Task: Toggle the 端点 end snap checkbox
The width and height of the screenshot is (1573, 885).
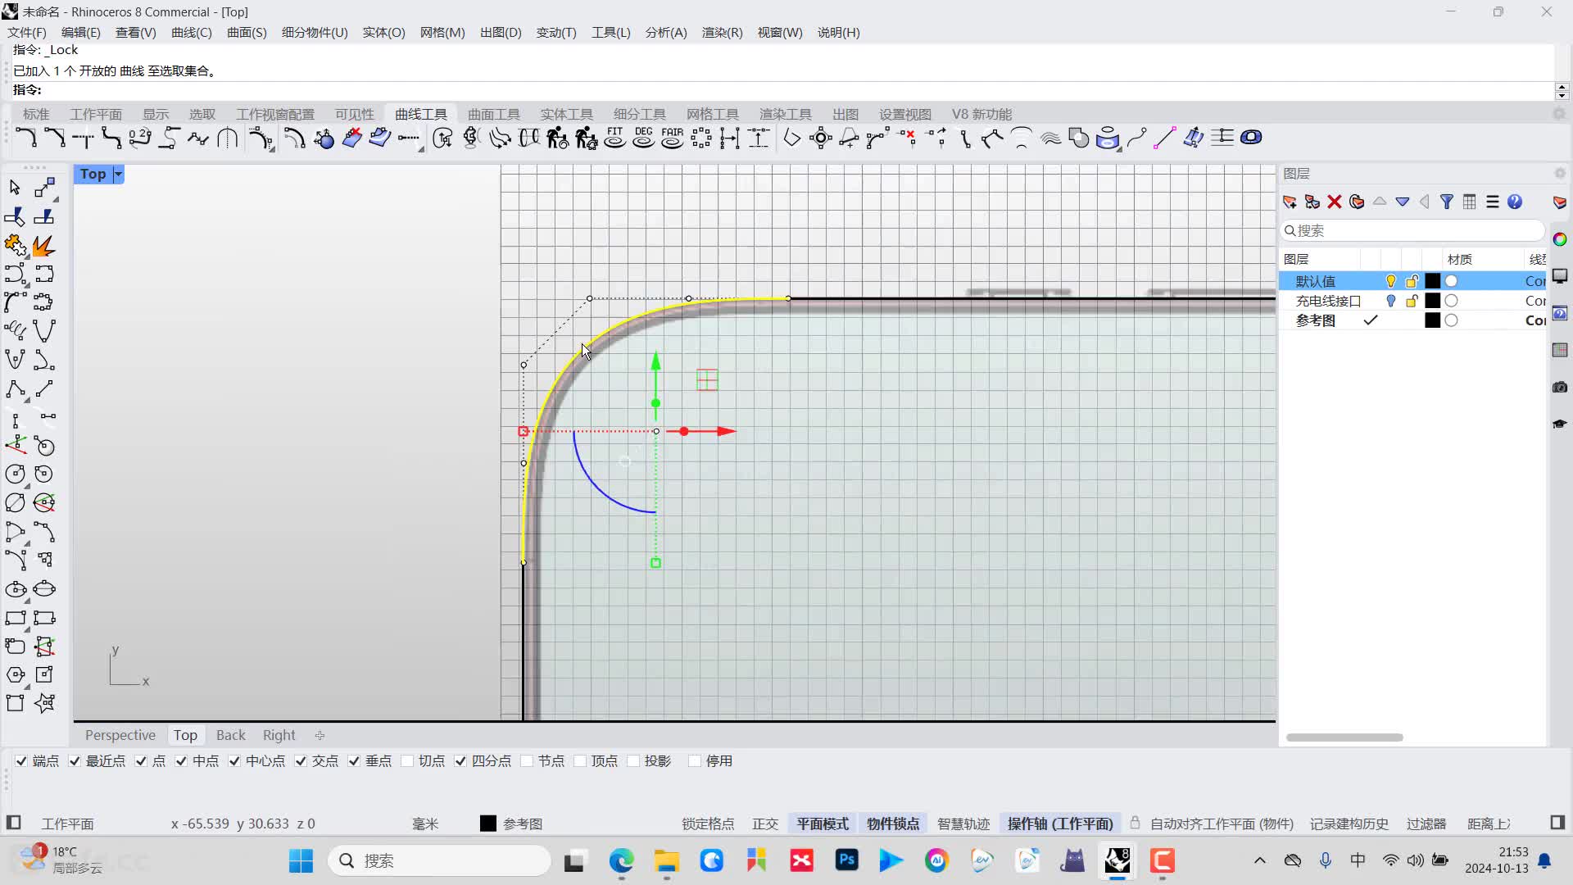Action: pos(21,761)
